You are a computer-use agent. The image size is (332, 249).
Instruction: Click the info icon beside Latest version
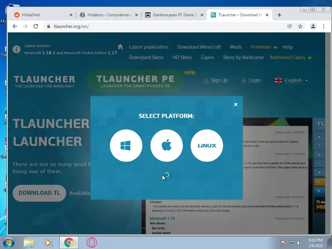(17, 49)
